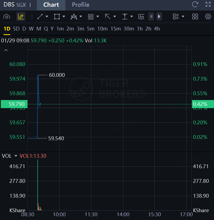Click the next step right arrow
The height and width of the screenshot is (220, 214).
[x=159, y=16]
